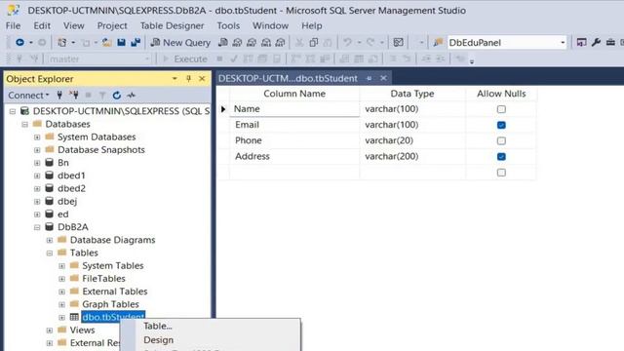The image size is (624, 351).
Task: Toggle Allow Nulls checkbox in empty row
Action: pyautogui.click(x=501, y=173)
